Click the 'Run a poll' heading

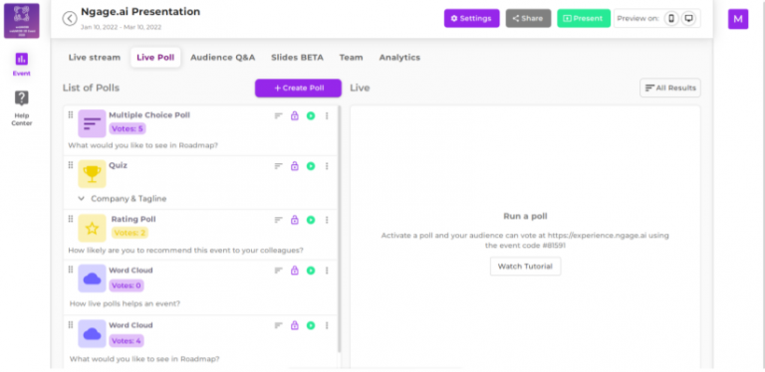525,216
